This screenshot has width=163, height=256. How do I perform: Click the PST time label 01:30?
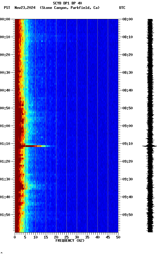5,180
